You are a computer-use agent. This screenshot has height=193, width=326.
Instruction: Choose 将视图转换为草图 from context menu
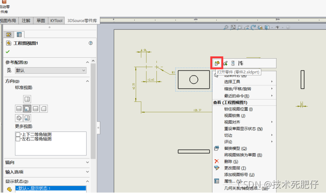tap(244, 155)
